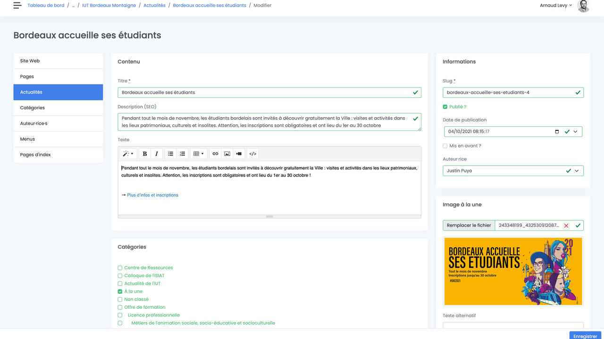Open the Plus d'infos et inscriptions link
The image size is (604, 339).
[x=152, y=194]
